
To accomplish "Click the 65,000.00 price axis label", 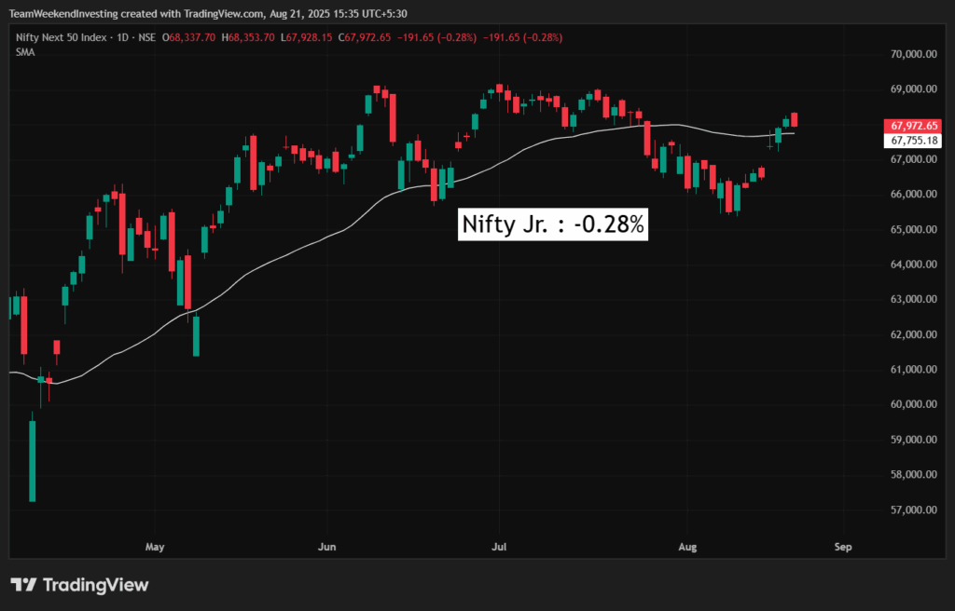I will click(914, 229).
